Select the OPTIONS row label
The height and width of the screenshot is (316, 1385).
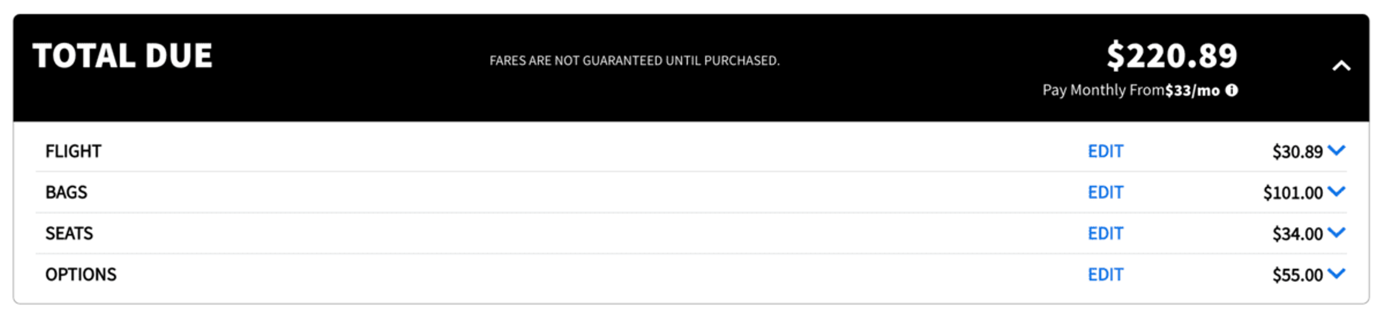click(81, 275)
